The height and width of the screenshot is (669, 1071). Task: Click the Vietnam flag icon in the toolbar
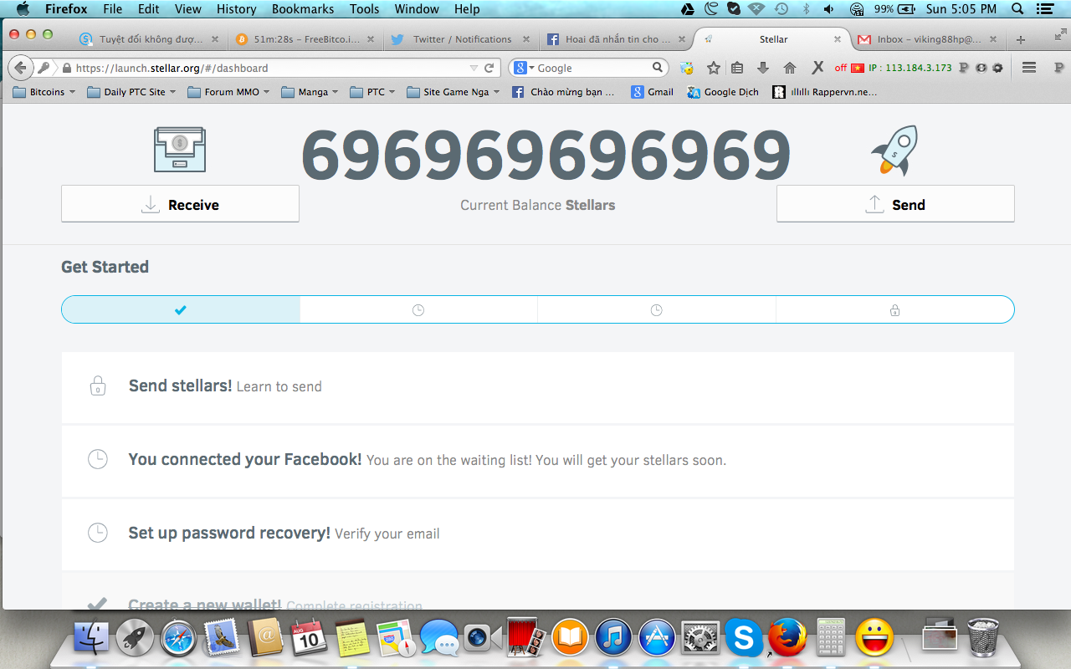857,68
